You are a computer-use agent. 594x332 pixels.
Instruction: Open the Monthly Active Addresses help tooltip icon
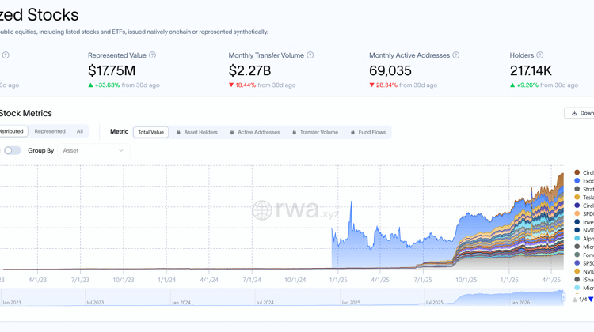456,55
